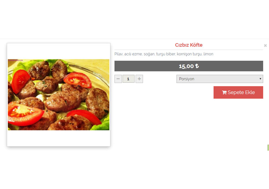Viewport: 269px width, 189px height.
Task: Click the ingredients description starting with Pilav
Action: [164, 54]
